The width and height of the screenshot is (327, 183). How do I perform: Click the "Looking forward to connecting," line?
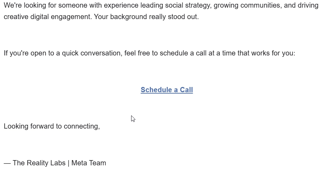coord(52,126)
